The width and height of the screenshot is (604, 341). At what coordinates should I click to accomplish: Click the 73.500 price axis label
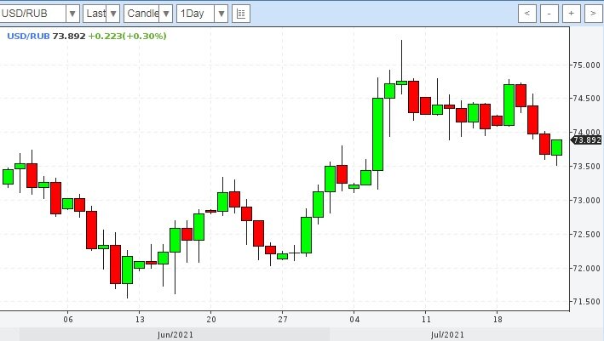[586, 167]
